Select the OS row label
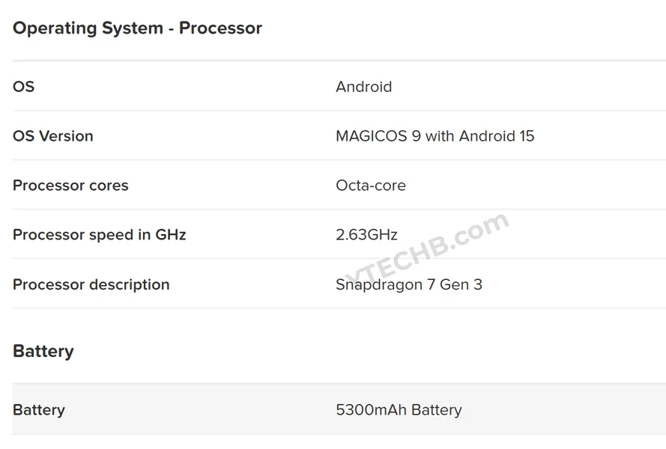This screenshot has height=449, width=666. [23, 87]
